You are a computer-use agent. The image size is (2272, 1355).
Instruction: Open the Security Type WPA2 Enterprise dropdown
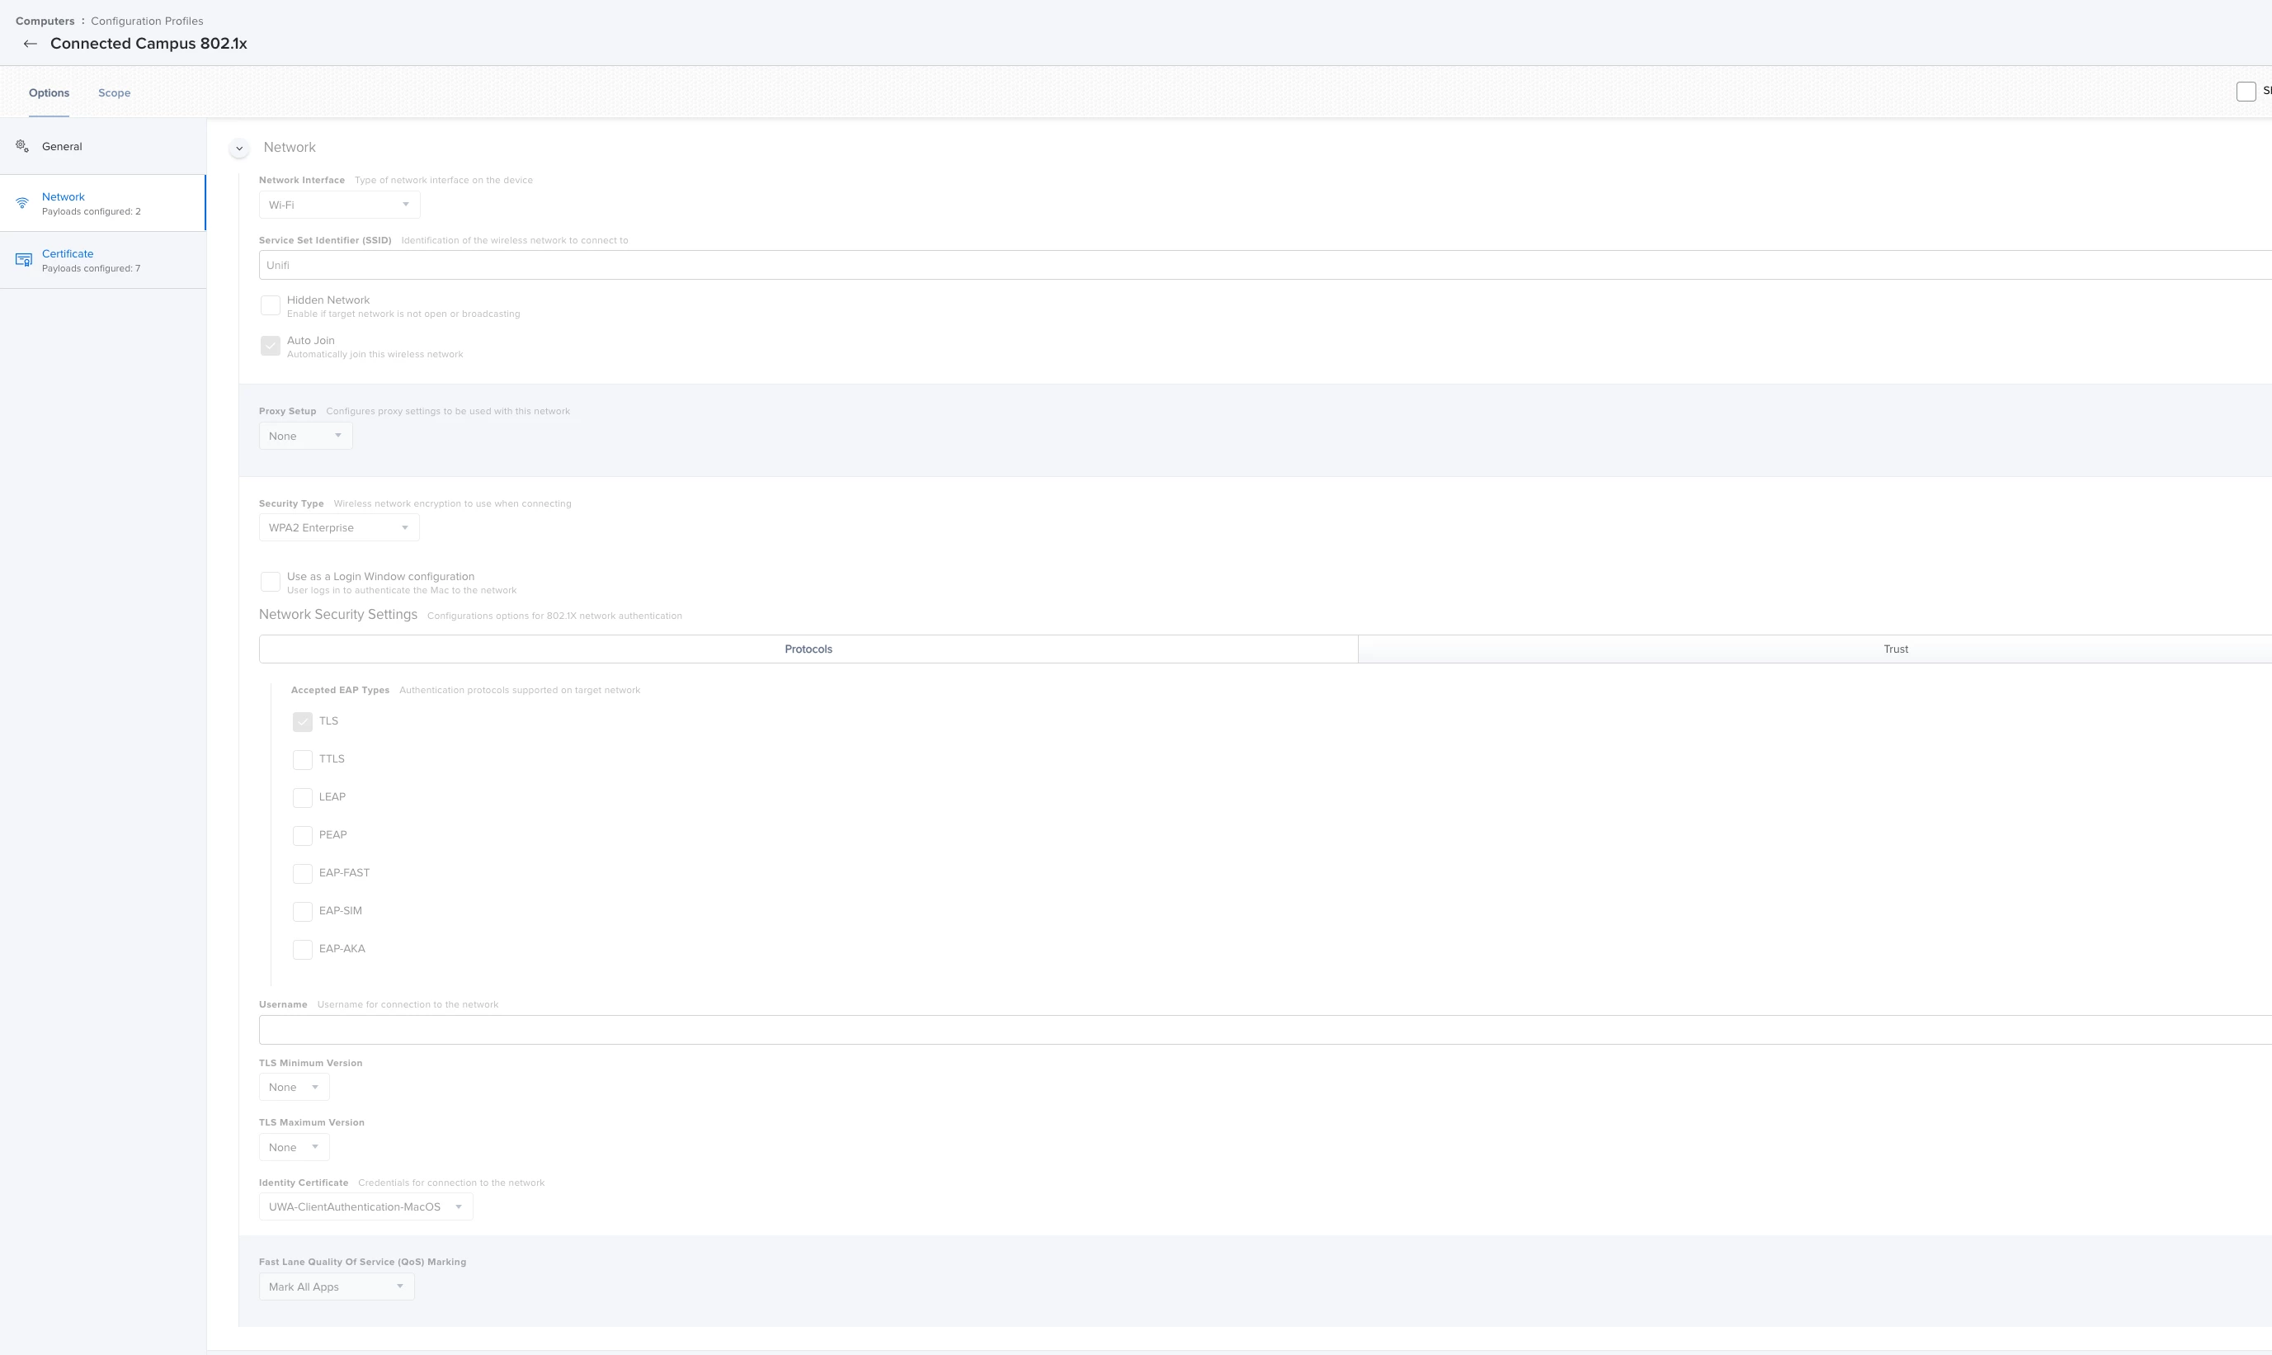[x=340, y=528]
